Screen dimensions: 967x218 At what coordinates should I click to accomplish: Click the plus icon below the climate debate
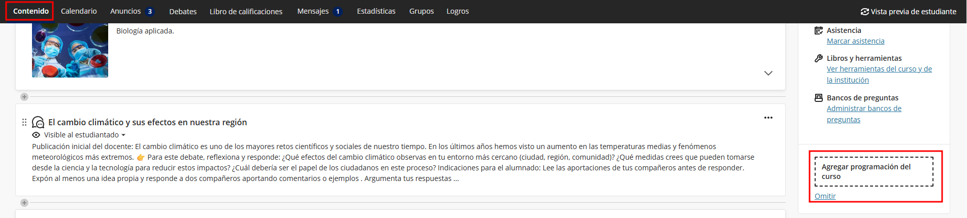24,203
